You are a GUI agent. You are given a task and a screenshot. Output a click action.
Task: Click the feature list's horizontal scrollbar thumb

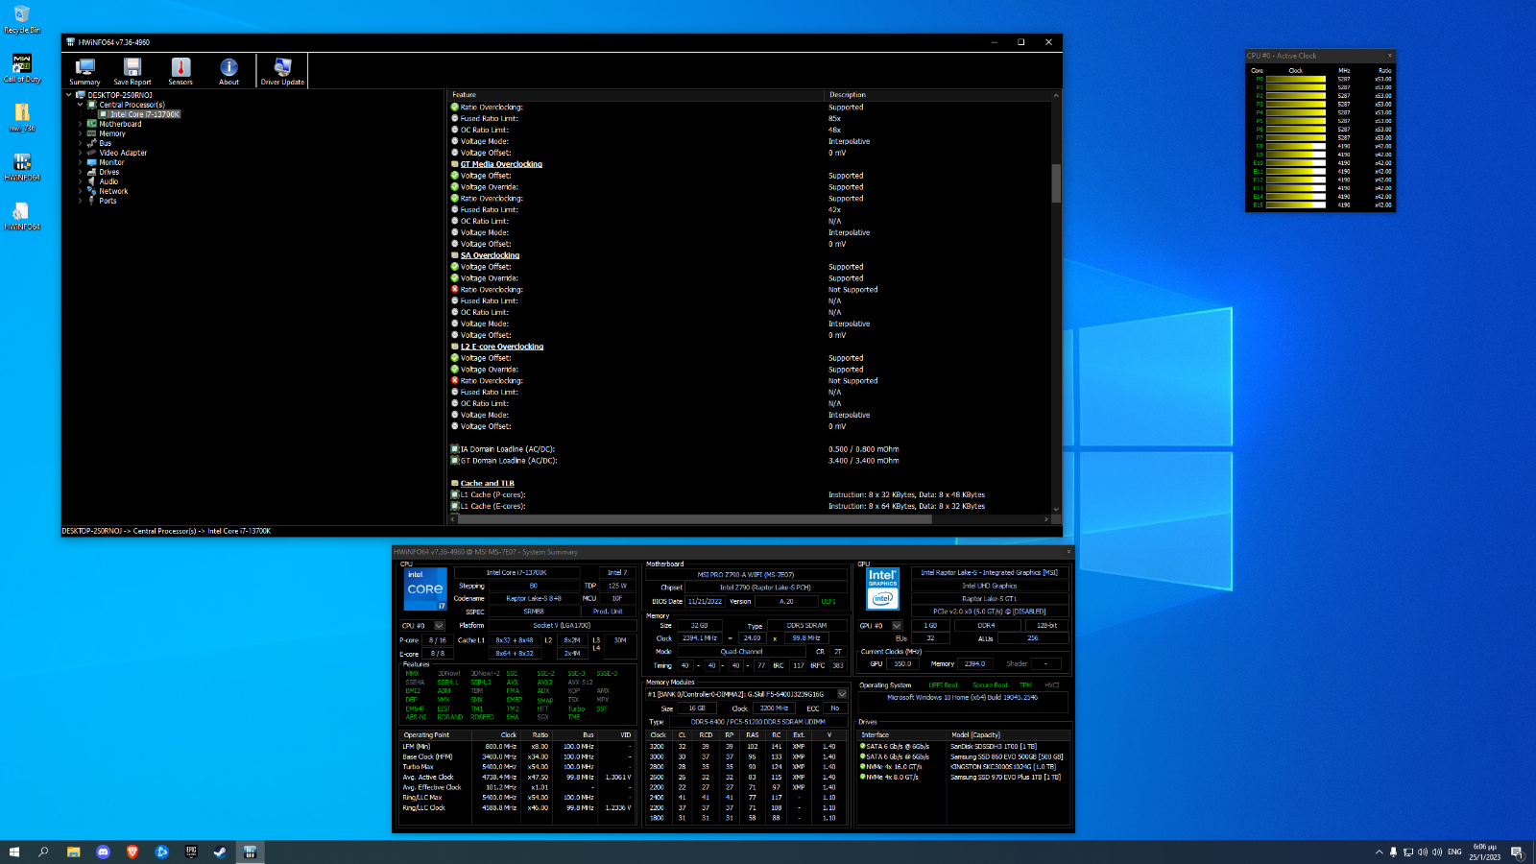(x=696, y=519)
